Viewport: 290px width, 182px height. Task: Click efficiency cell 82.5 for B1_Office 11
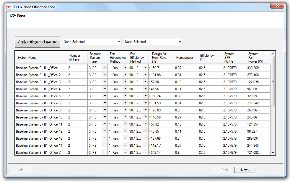[210, 124]
